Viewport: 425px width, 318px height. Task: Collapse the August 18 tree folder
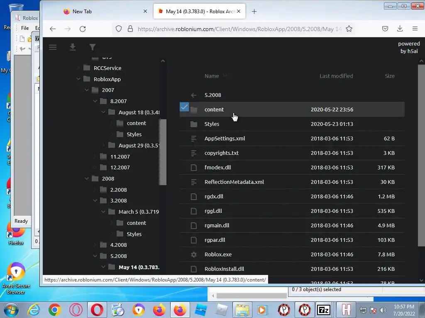coord(103,112)
